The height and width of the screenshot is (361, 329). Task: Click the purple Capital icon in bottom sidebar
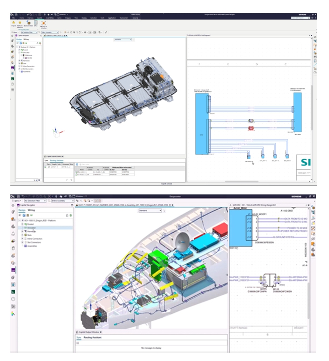[x=13, y=270]
